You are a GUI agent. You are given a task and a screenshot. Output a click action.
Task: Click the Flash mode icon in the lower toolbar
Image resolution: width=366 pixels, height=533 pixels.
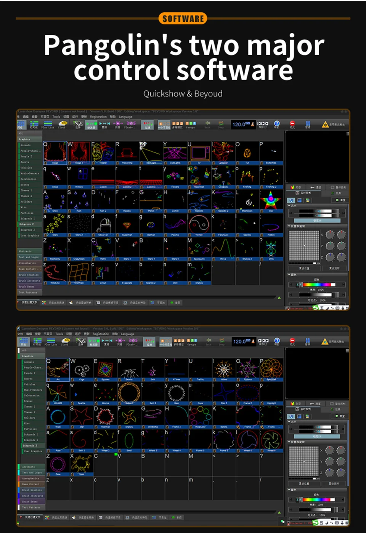pos(133,341)
